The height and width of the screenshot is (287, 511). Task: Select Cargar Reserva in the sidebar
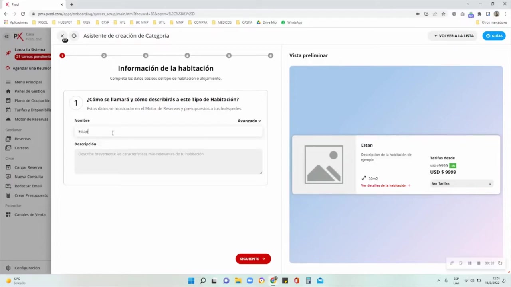click(x=28, y=167)
